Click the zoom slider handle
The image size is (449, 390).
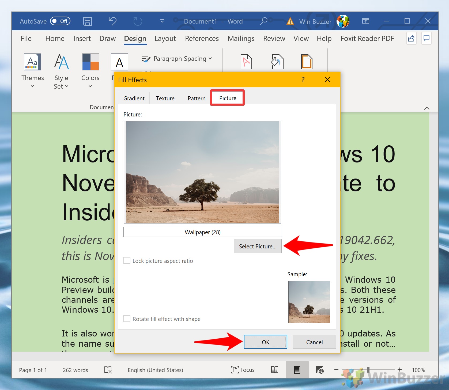[x=368, y=370]
